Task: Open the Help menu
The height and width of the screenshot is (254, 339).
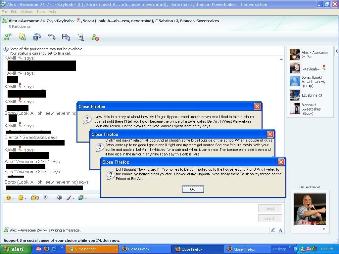Action: 52,12
